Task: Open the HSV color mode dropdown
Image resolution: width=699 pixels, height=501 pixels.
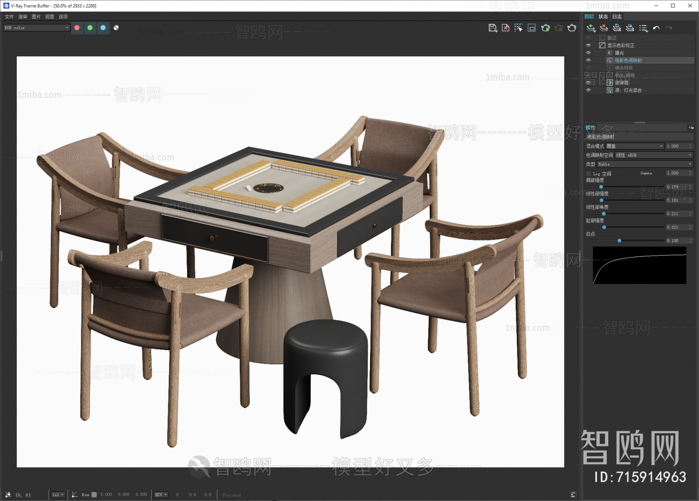Action: pyautogui.click(x=161, y=494)
